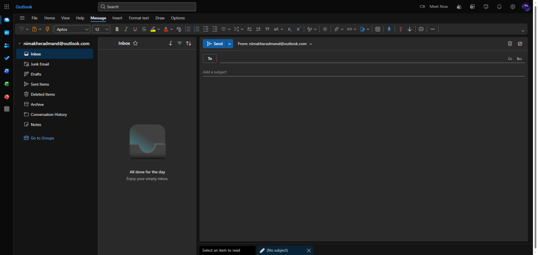Click the font color red swatch button

(166, 29)
